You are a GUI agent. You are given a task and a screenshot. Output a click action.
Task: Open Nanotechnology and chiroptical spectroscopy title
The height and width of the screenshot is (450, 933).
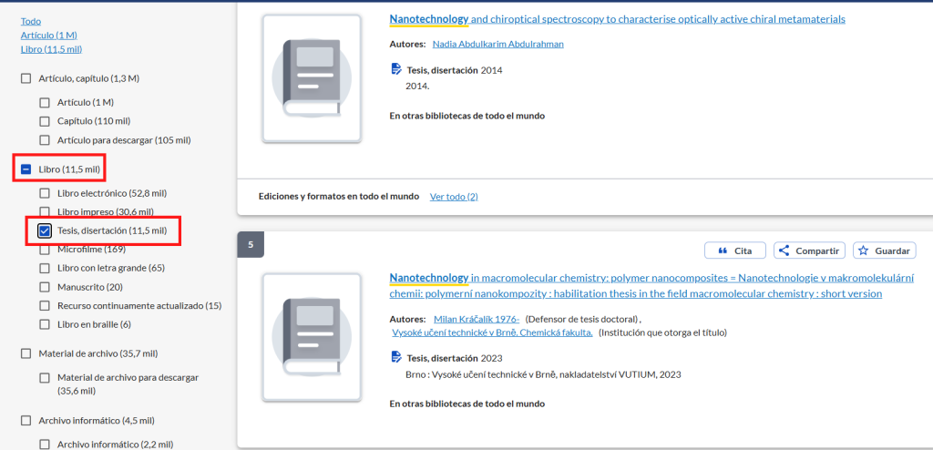click(617, 19)
